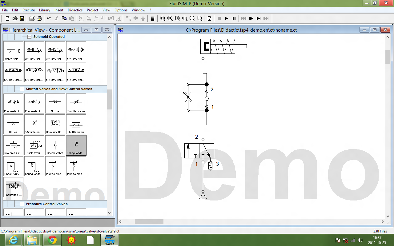
Task: Click the "238 Files" status bar text
Action: pyautogui.click(x=380, y=231)
